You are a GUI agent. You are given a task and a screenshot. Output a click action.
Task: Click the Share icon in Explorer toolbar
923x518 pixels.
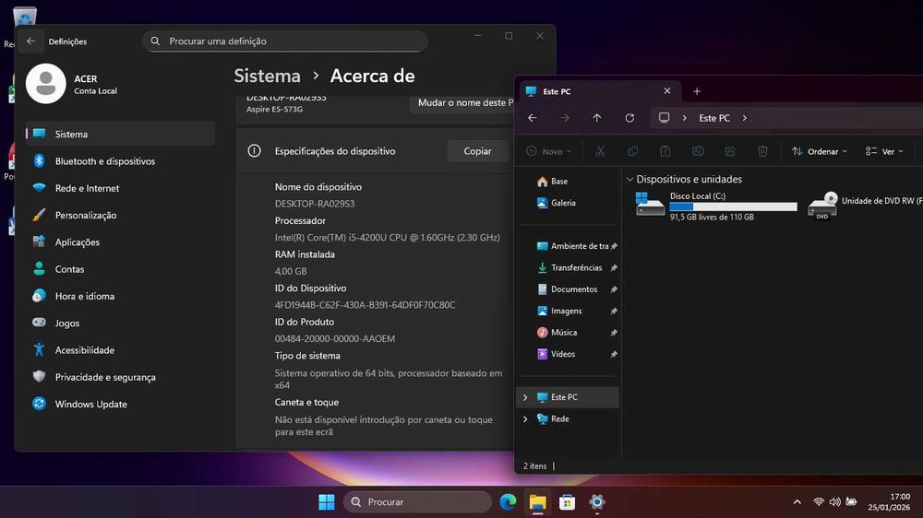tap(730, 151)
